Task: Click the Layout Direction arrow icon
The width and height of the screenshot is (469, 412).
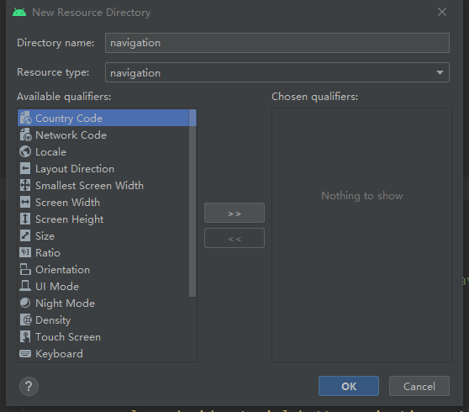Action: [x=25, y=168]
